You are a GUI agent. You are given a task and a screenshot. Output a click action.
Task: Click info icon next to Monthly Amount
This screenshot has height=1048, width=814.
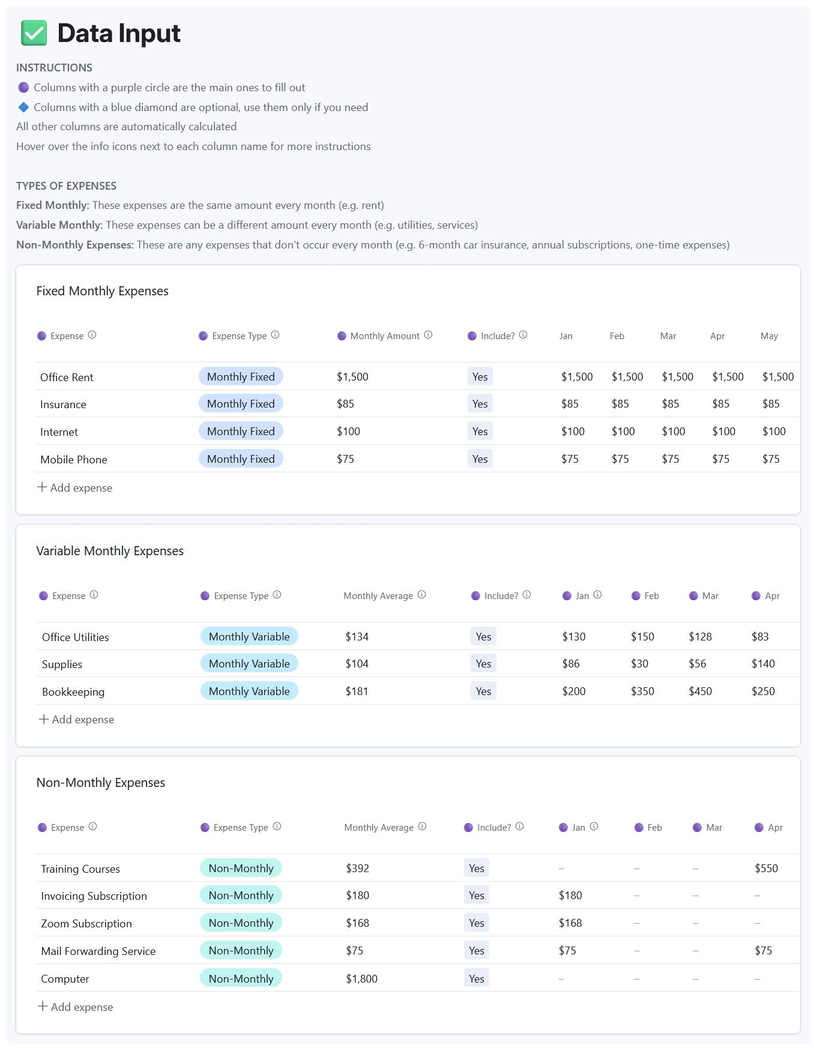click(428, 335)
